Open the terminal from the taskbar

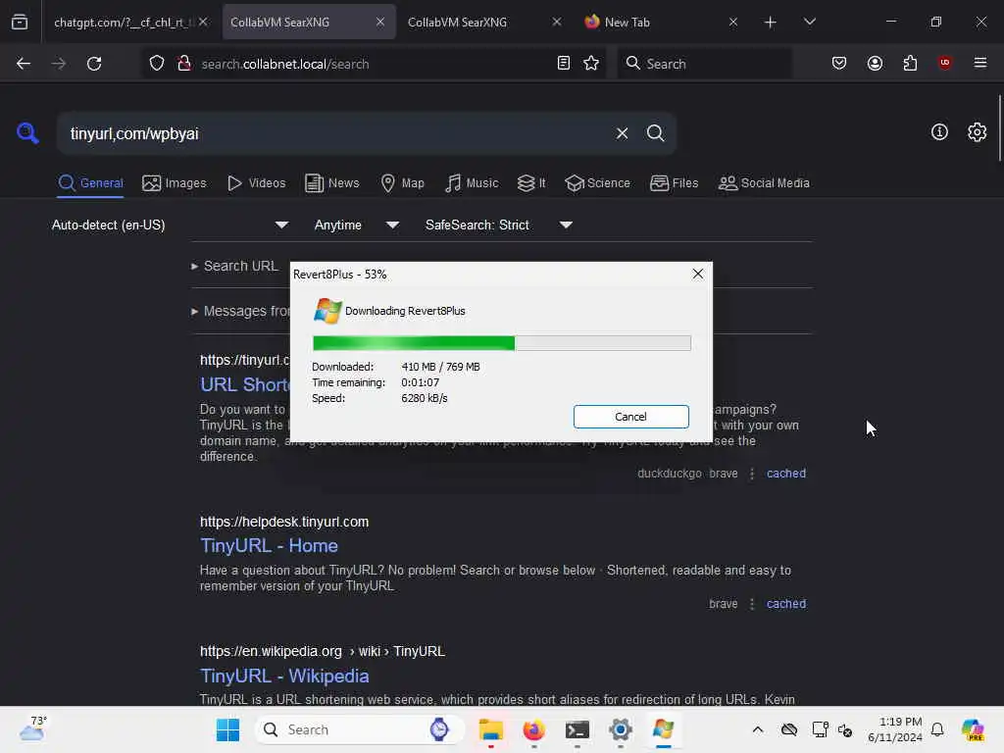coord(577,729)
